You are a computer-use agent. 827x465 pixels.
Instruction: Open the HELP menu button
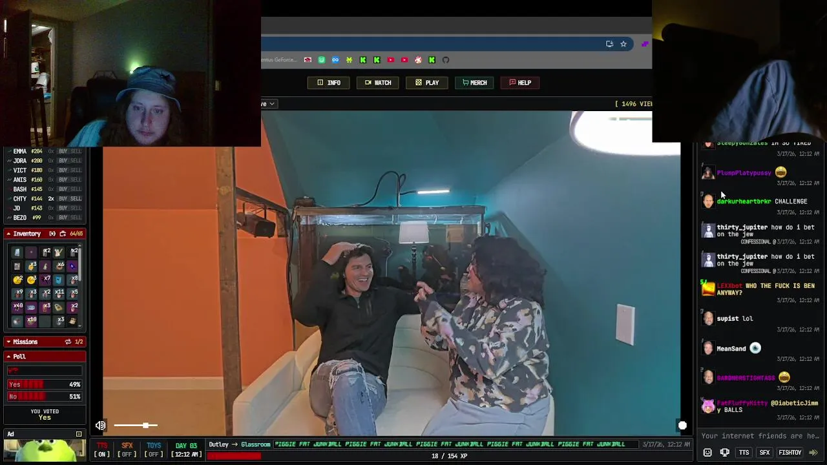coord(519,83)
